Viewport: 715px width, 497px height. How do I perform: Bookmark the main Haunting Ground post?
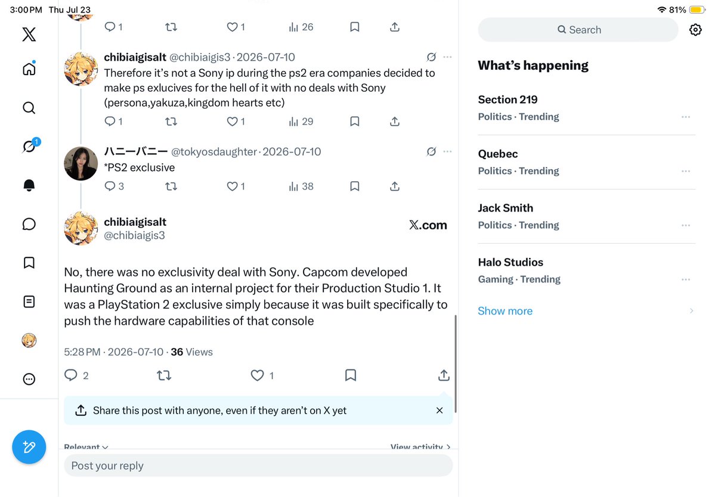point(350,375)
